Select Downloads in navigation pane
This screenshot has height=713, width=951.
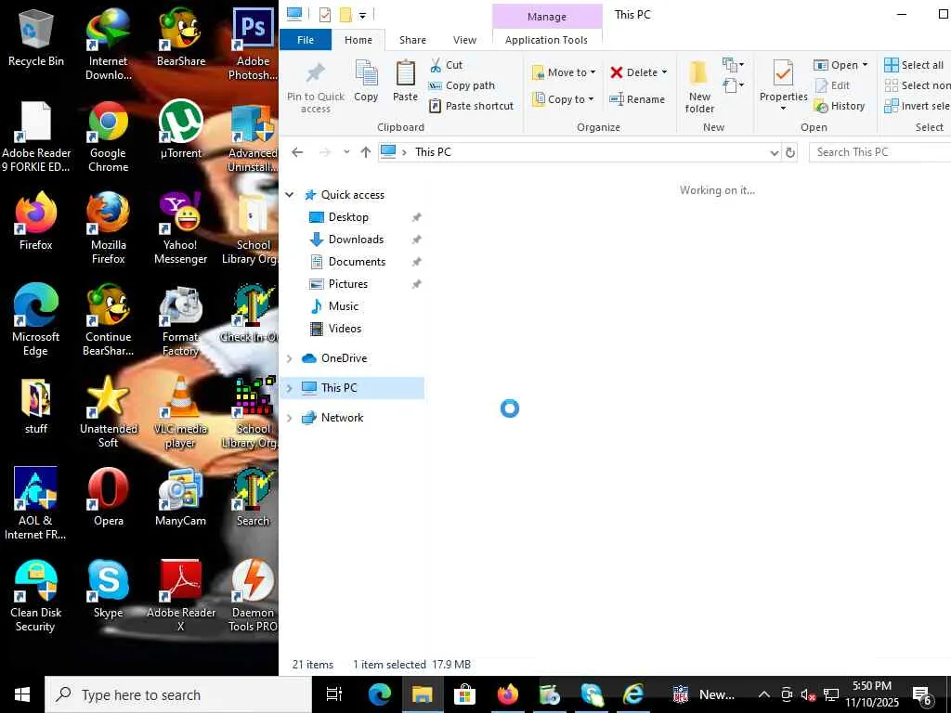click(x=354, y=240)
